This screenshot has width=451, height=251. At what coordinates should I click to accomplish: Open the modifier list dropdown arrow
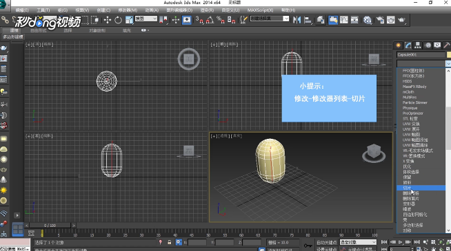(448, 63)
